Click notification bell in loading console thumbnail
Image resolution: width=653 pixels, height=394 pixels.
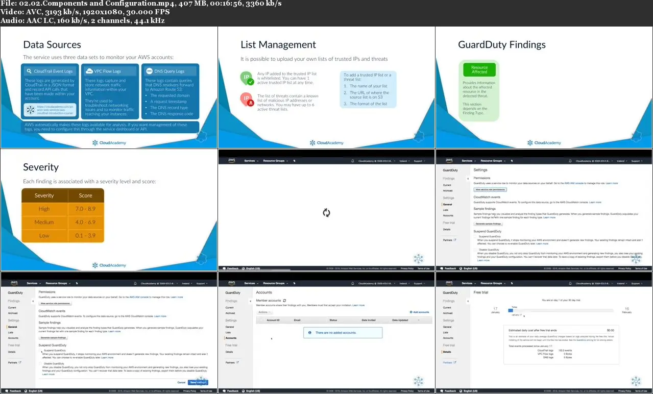tap(352, 161)
